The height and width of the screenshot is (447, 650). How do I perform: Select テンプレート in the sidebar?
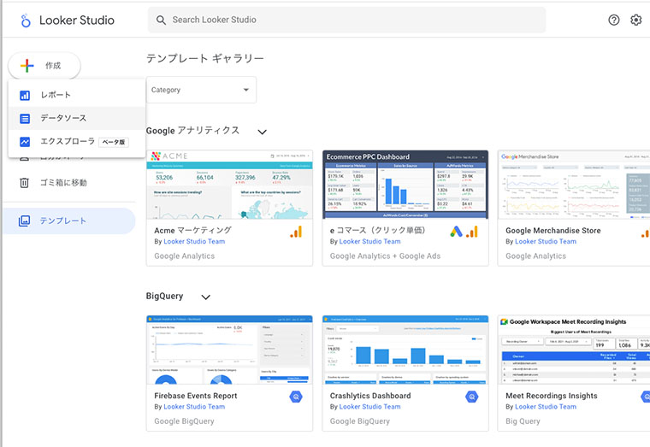point(69,221)
